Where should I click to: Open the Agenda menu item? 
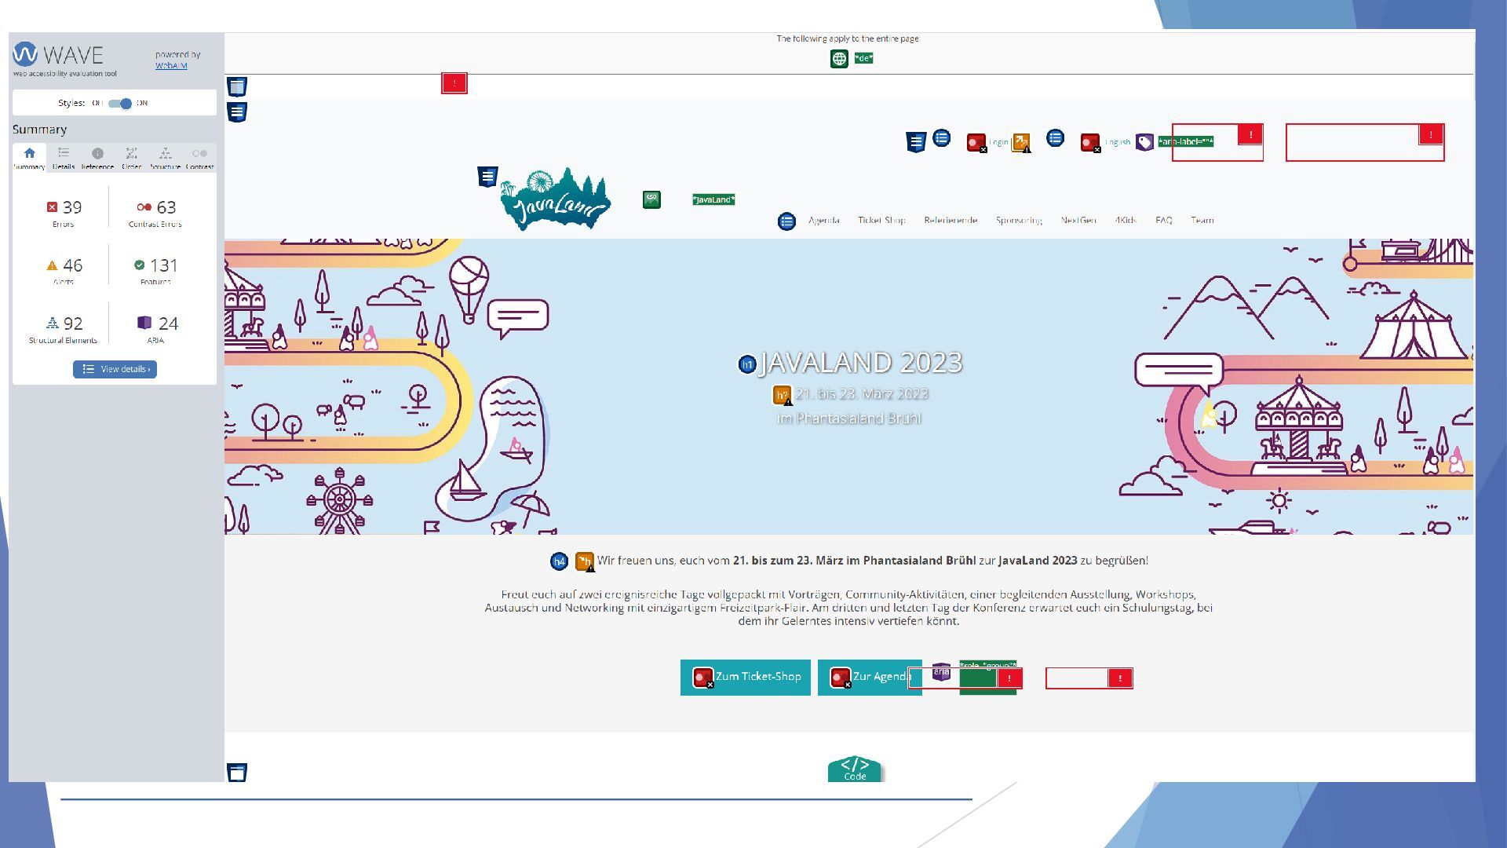coord(824,221)
